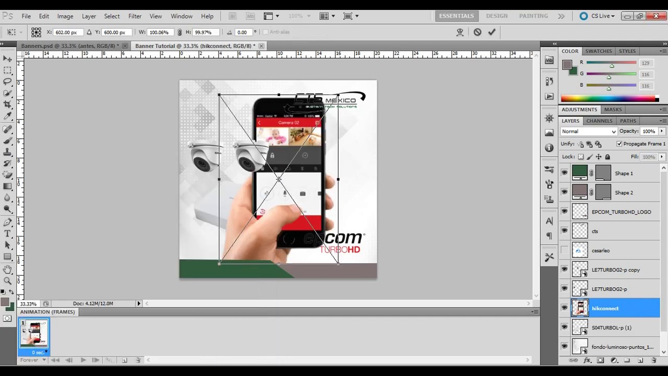Select the Move tool
Viewport: 668px width, 376px height.
7,58
